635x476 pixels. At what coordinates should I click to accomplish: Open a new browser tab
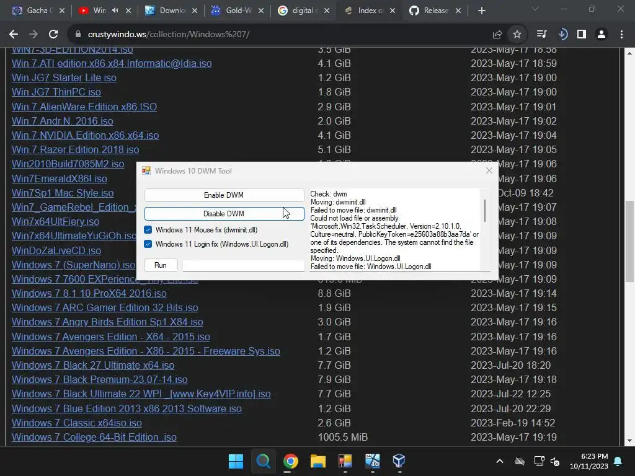(481, 11)
